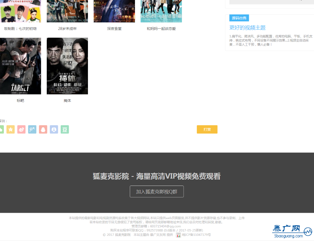Click the footer heading 狐麦克影院 - 海量高清VIP视频免费观看
The image size is (314, 241).
(x=157, y=176)
